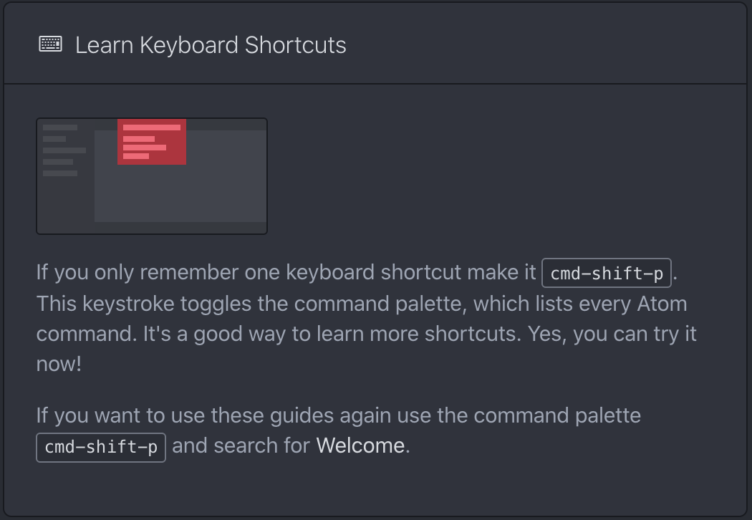Click the word "now!" on its own line

[x=59, y=364]
